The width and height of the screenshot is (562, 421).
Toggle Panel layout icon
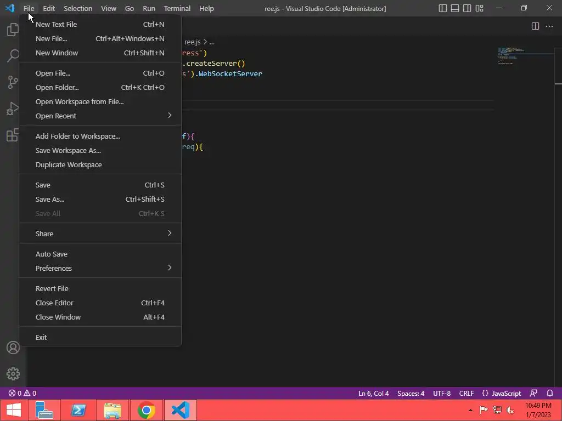click(x=455, y=8)
